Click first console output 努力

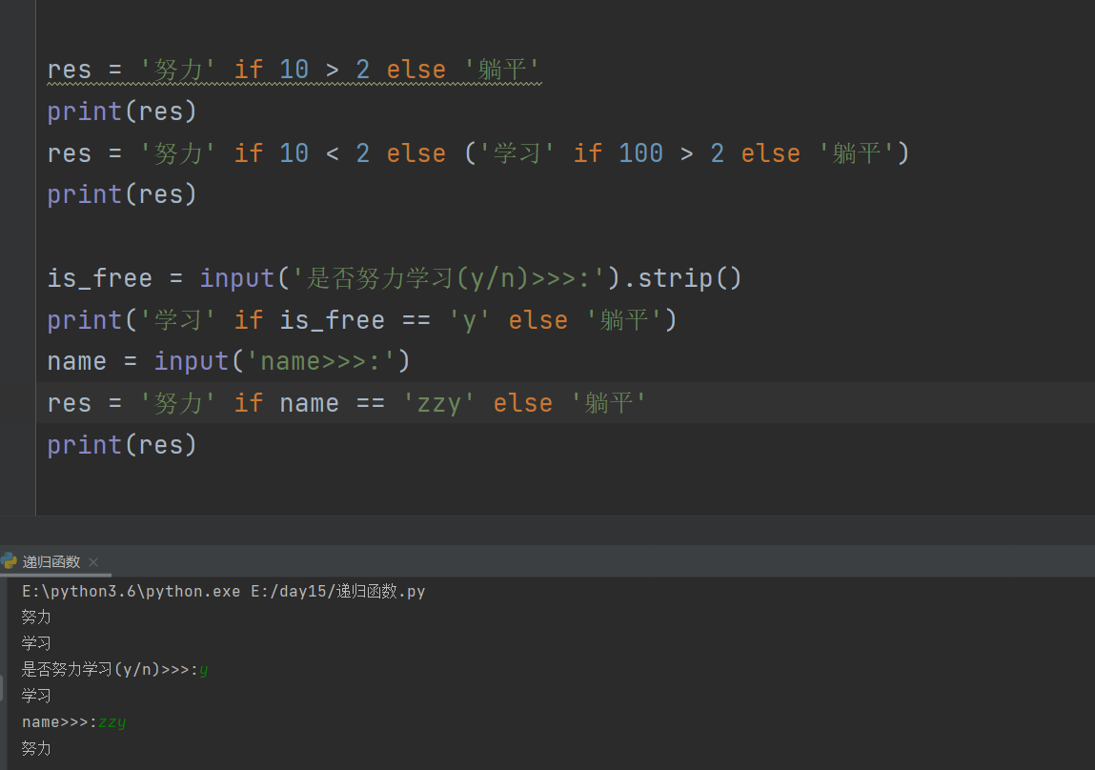(x=36, y=618)
